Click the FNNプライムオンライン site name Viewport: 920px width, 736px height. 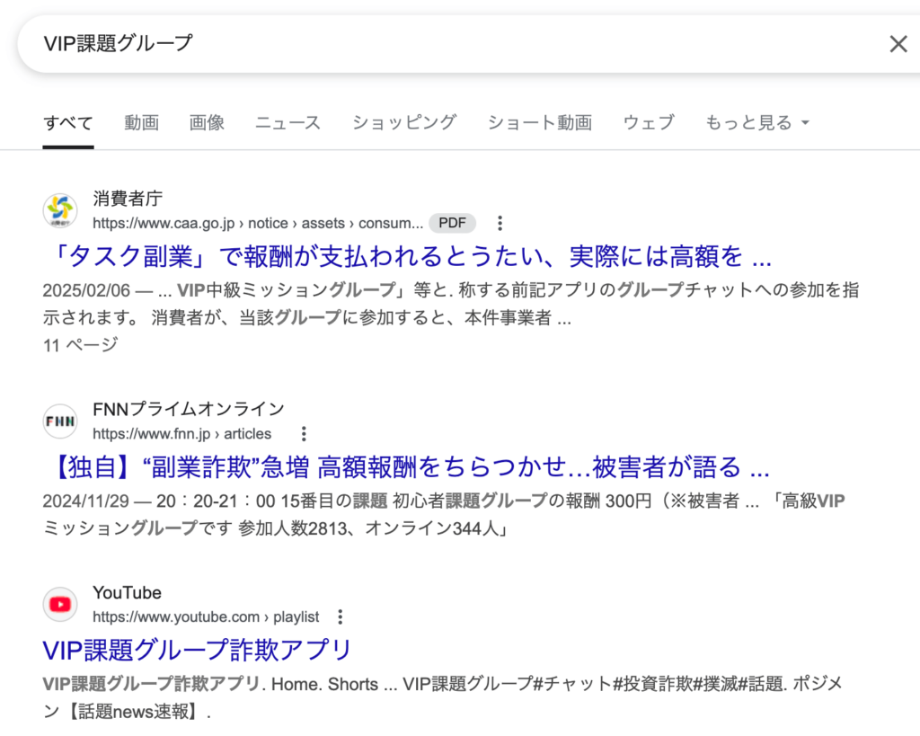pyautogui.click(x=189, y=409)
